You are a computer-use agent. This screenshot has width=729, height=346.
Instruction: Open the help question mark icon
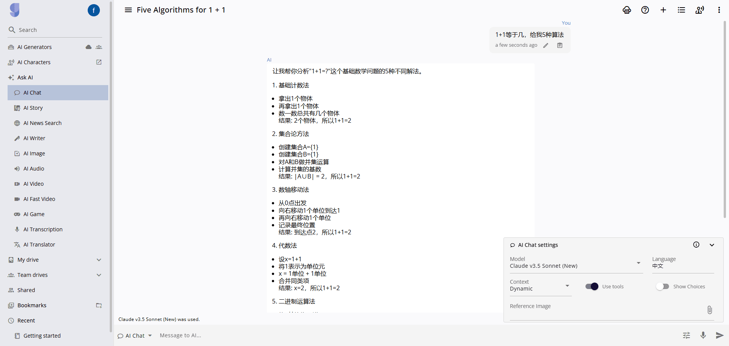coord(645,10)
